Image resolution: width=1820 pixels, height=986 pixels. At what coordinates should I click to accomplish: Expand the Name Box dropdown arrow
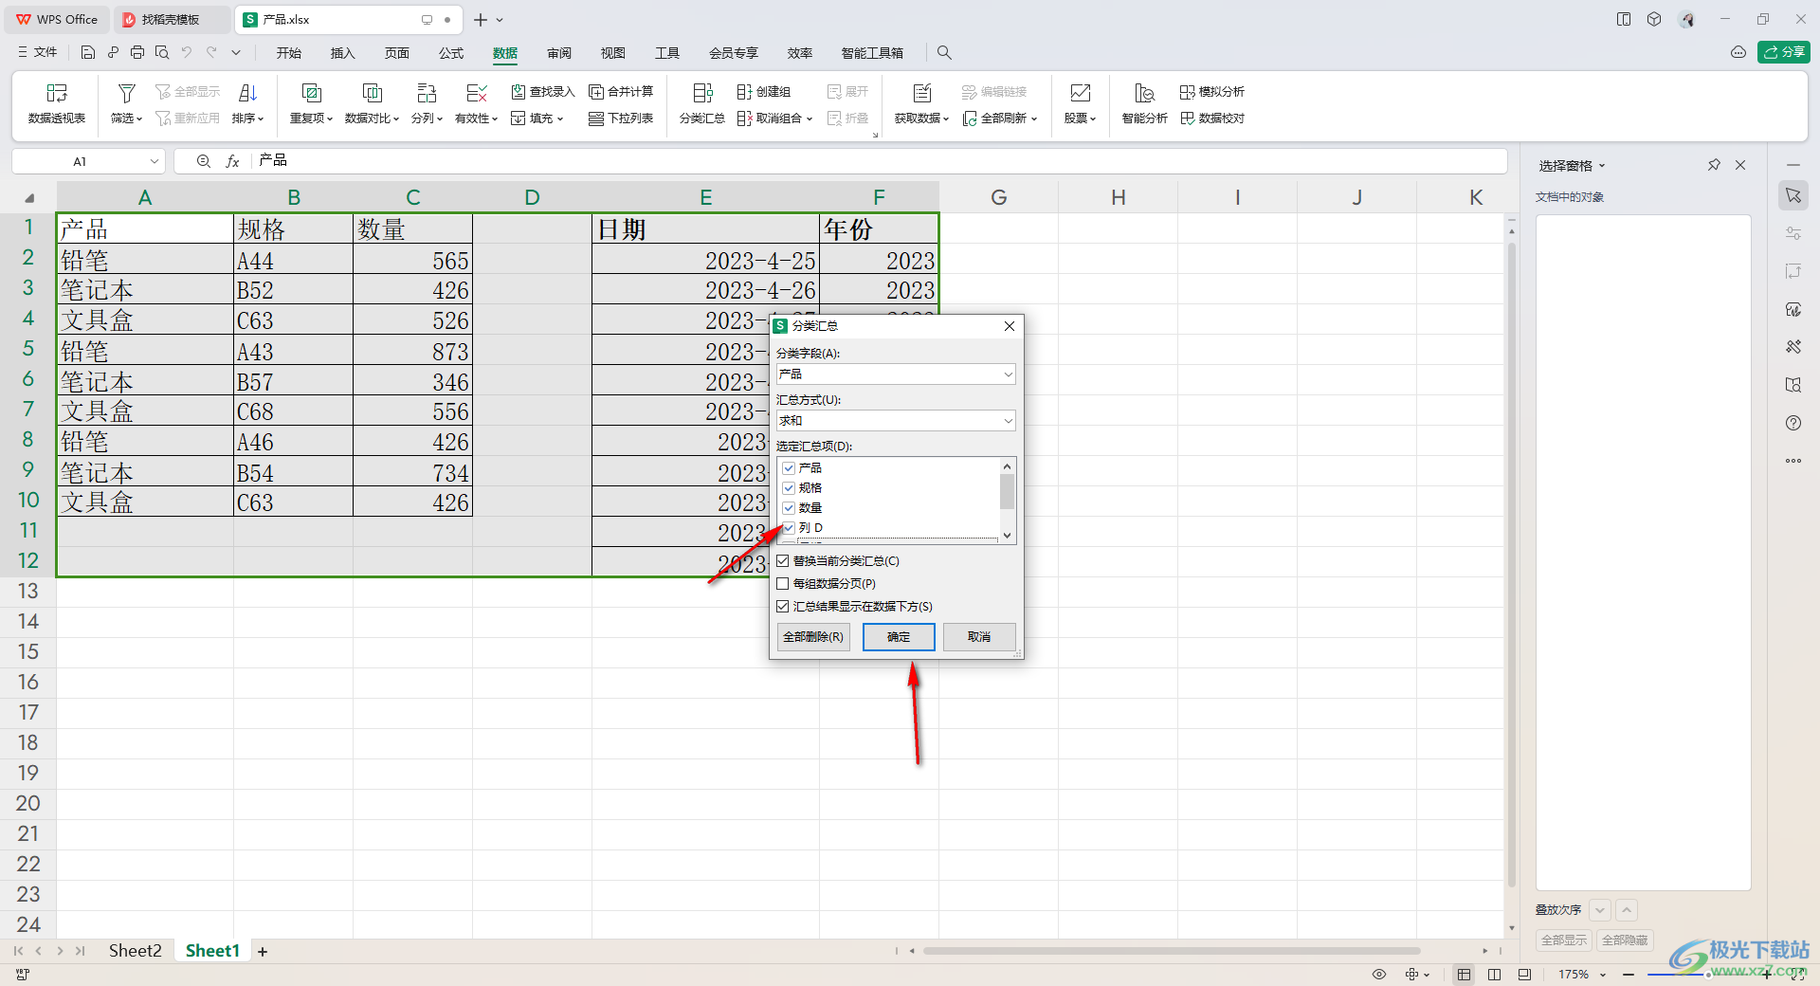point(155,161)
